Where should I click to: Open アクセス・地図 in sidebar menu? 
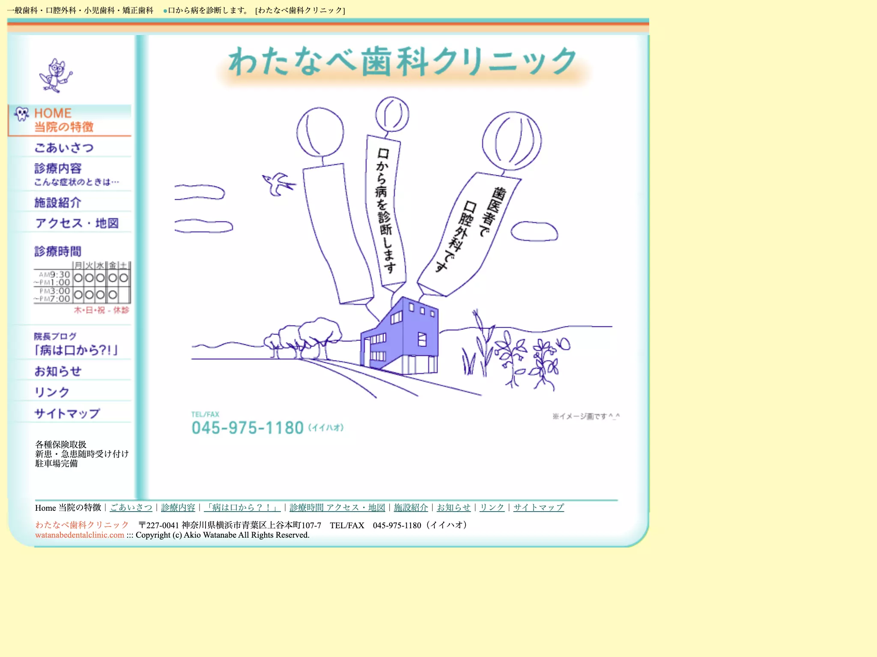[x=77, y=223]
